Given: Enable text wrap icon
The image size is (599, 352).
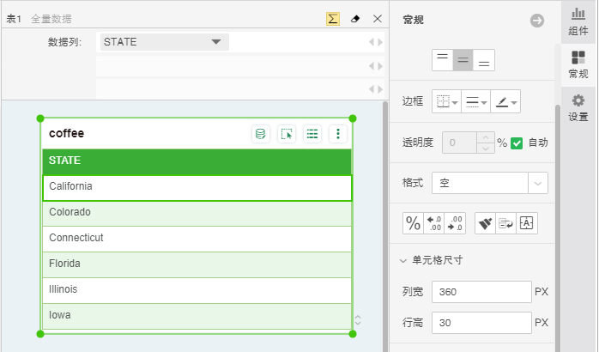Looking at the screenshot, I should (505, 223).
